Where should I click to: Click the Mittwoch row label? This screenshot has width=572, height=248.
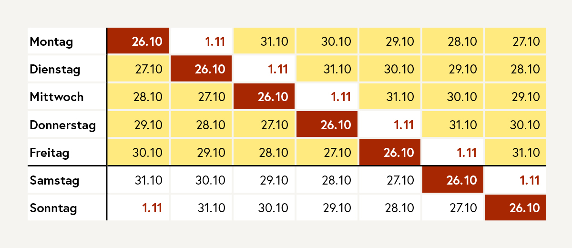pyautogui.click(x=56, y=97)
